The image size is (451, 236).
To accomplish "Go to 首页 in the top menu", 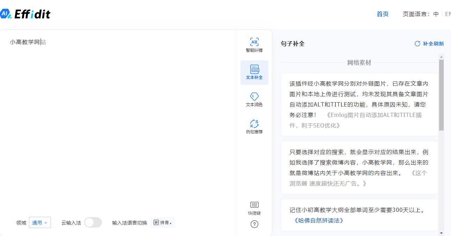I will tap(382, 14).
